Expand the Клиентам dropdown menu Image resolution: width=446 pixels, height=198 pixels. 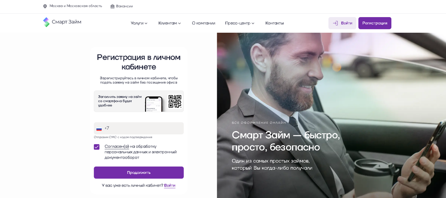pyautogui.click(x=169, y=23)
